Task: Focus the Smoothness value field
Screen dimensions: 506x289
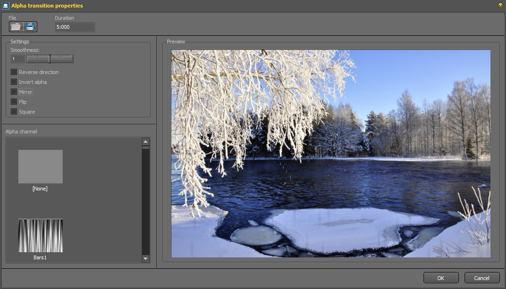Action: click(x=18, y=59)
